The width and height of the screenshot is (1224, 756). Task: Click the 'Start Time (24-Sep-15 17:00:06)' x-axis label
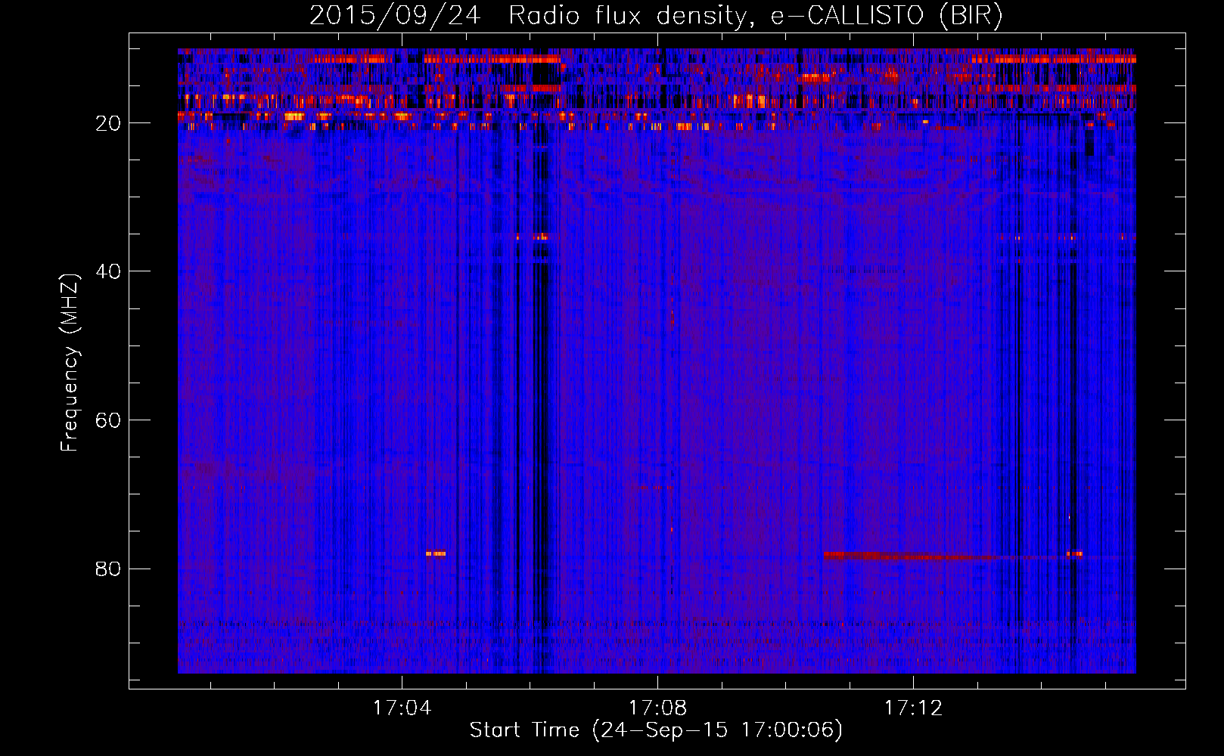click(x=655, y=730)
